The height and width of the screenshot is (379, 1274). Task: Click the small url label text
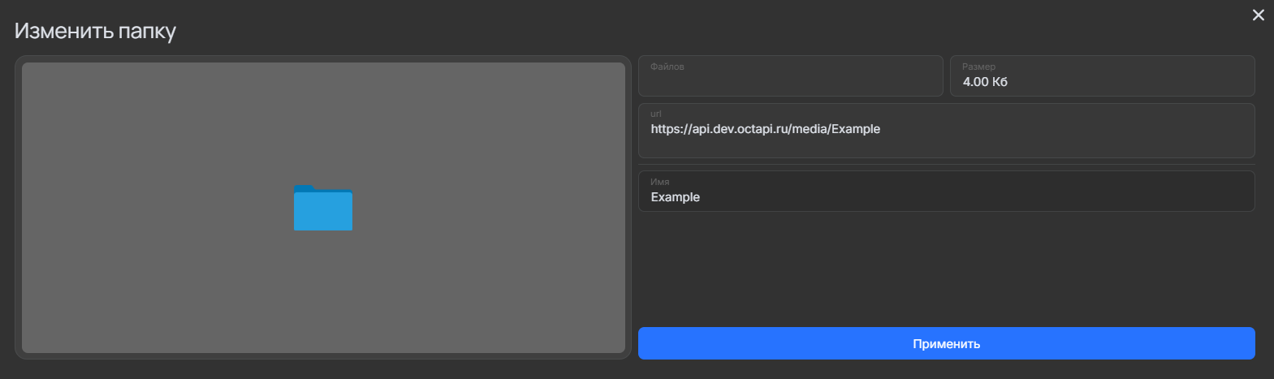[655, 114]
